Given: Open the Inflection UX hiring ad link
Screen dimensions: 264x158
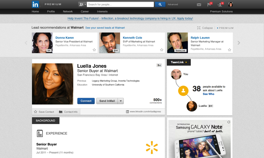Looking at the screenshot, I should point(130,18).
